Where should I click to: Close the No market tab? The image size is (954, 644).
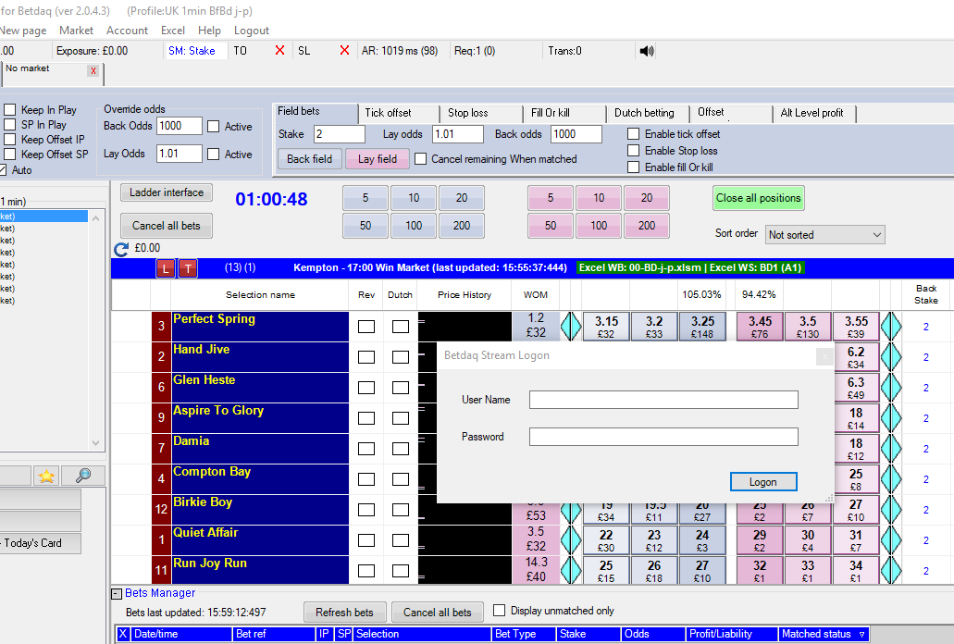pyautogui.click(x=93, y=71)
